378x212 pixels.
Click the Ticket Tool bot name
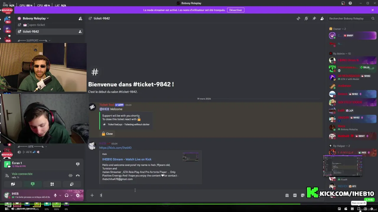(106, 105)
